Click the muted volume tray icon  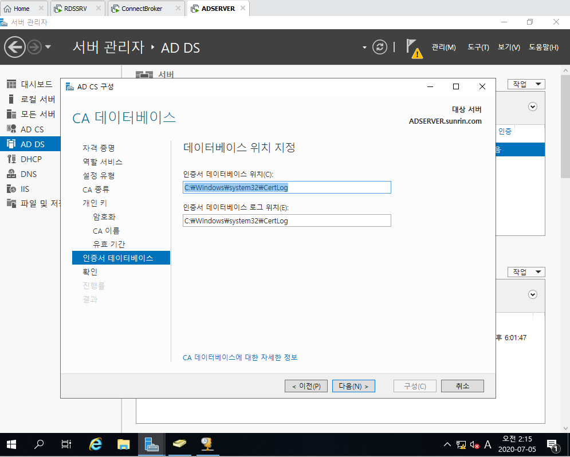pyautogui.click(x=474, y=444)
